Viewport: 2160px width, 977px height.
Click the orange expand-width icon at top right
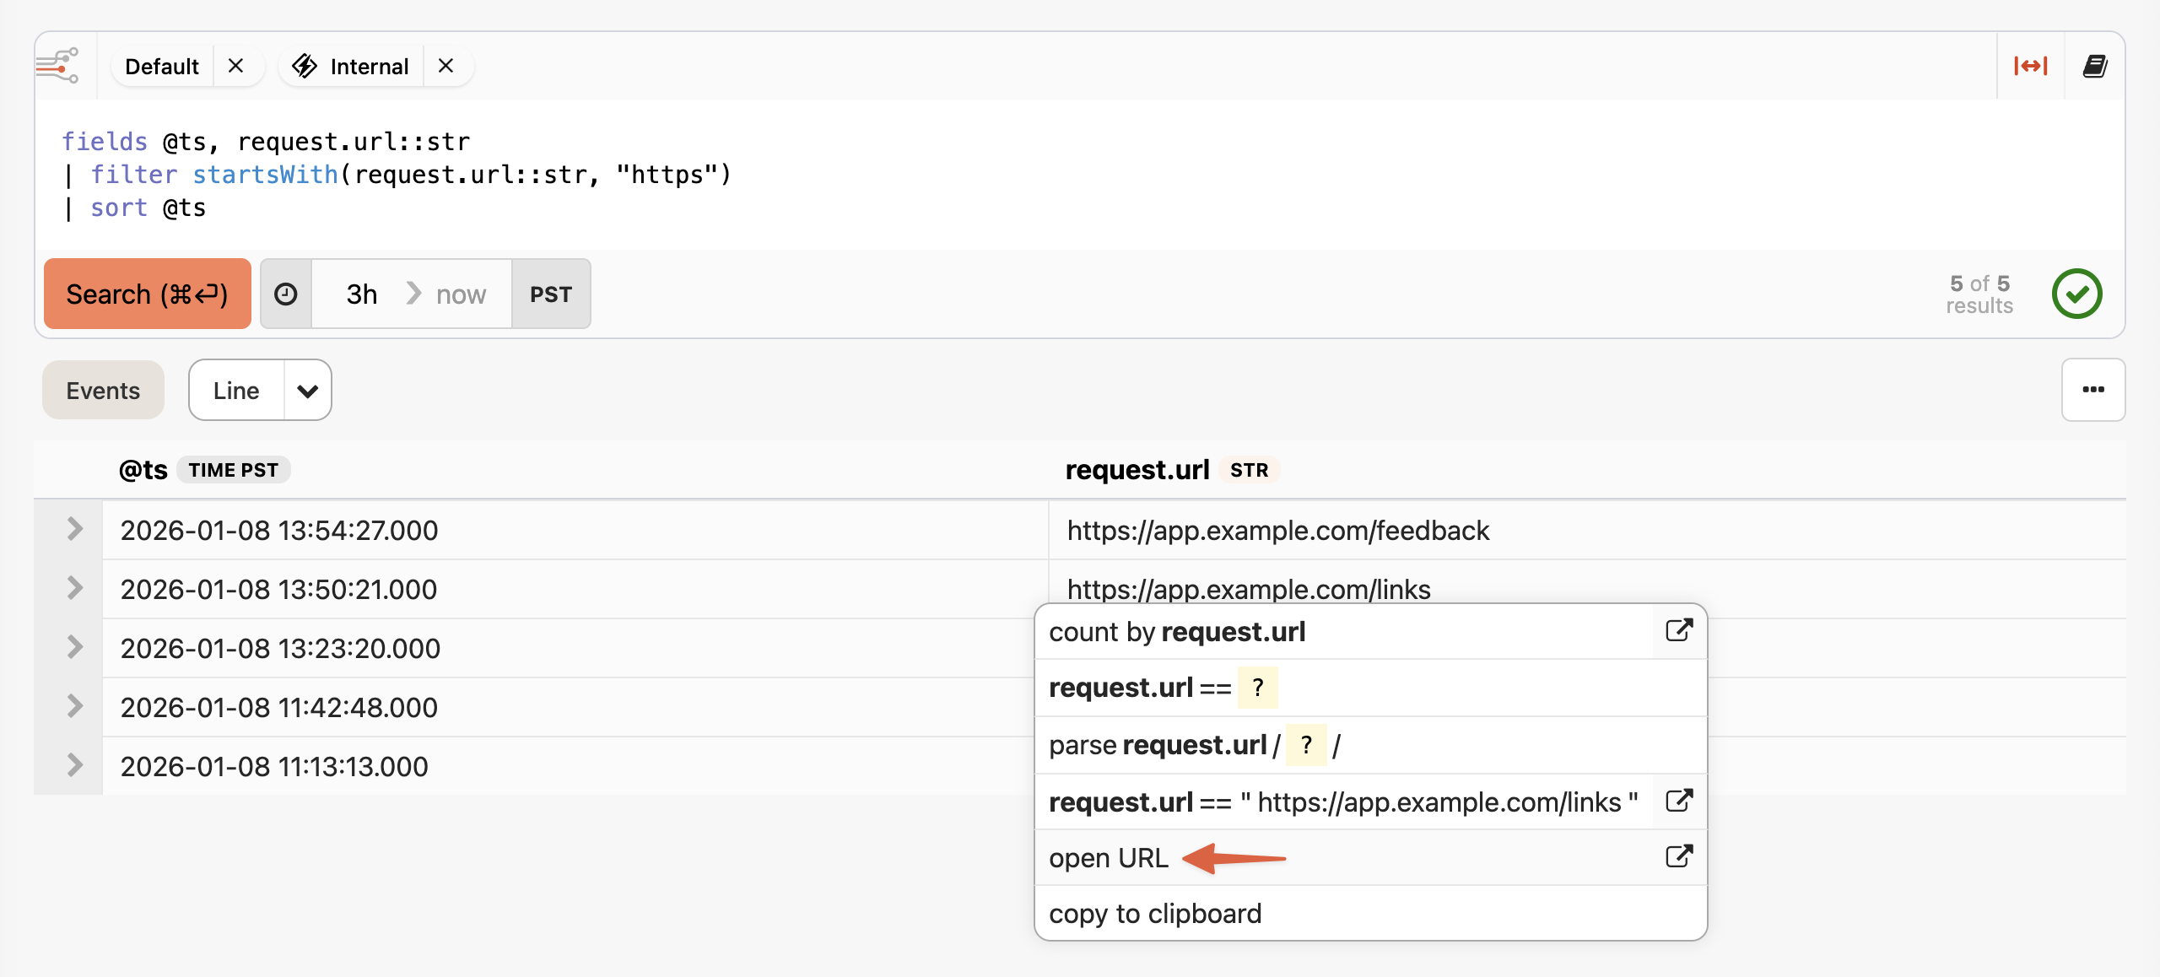click(x=2033, y=66)
